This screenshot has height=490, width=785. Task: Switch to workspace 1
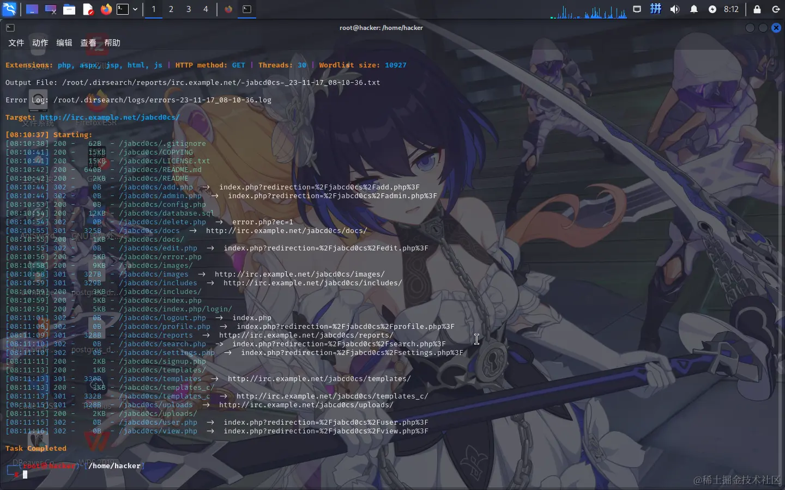click(x=154, y=9)
